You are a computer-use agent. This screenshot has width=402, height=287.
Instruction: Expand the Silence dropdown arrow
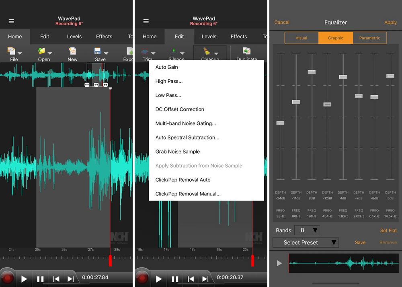pos(182,53)
